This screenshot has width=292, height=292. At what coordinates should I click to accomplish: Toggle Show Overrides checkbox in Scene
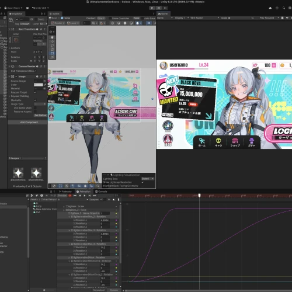point(110,18)
